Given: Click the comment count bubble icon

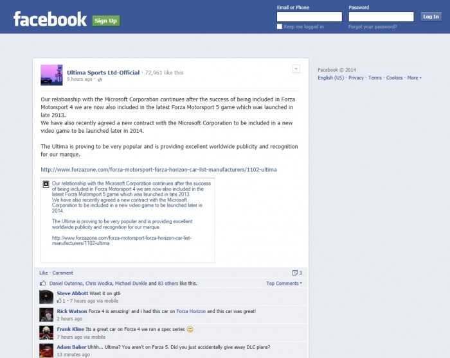Looking at the screenshot, I should click(294, 273).
